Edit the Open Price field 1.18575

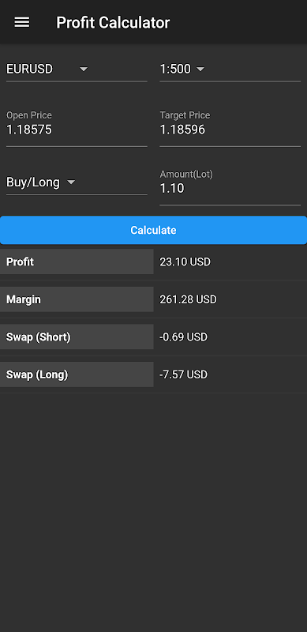tap(77, 128)
